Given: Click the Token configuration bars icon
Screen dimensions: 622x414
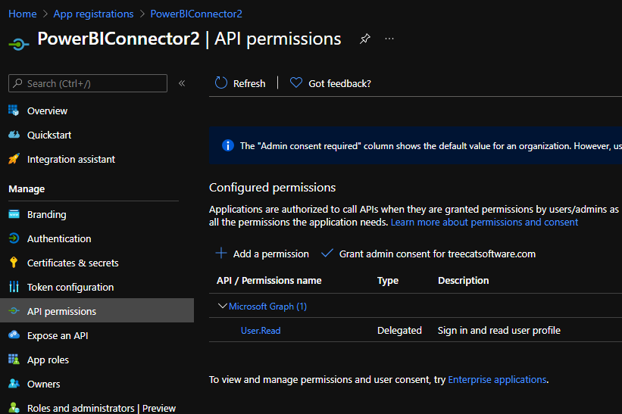Looking at the screenshot, I should pos(14,286).
